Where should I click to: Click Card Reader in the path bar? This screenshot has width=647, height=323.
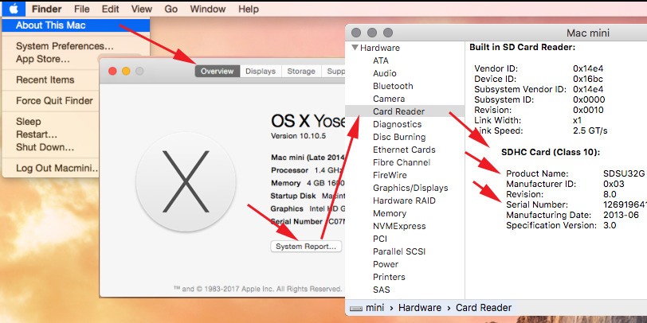[484, 308]
